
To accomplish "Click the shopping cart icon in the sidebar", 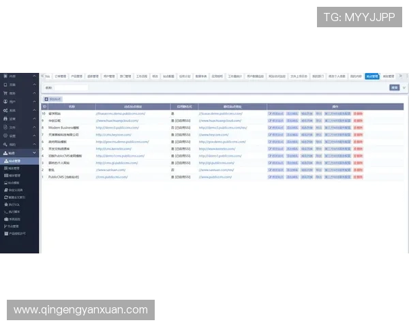I will click(4, 93).
